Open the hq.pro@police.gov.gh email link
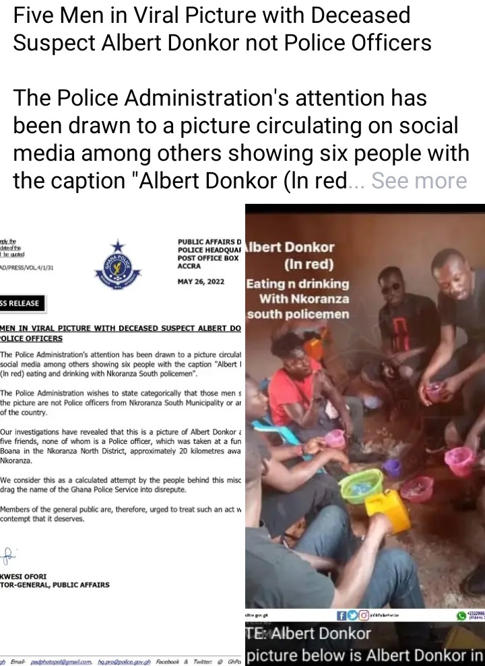The image size is (485, 666). tap(124, 662)
